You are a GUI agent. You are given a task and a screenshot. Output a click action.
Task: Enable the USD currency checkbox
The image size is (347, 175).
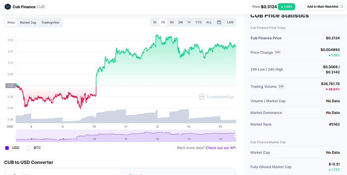coord(7,148)
